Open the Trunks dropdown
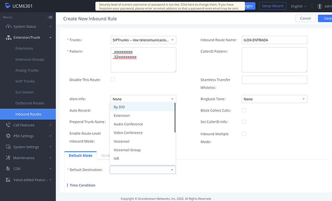This screenshot has width=332, height=201. (x=143, y=40)
